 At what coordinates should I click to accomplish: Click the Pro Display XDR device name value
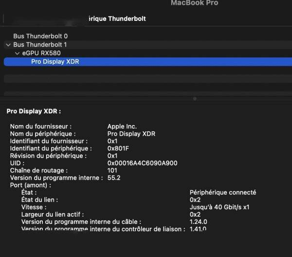131,134
